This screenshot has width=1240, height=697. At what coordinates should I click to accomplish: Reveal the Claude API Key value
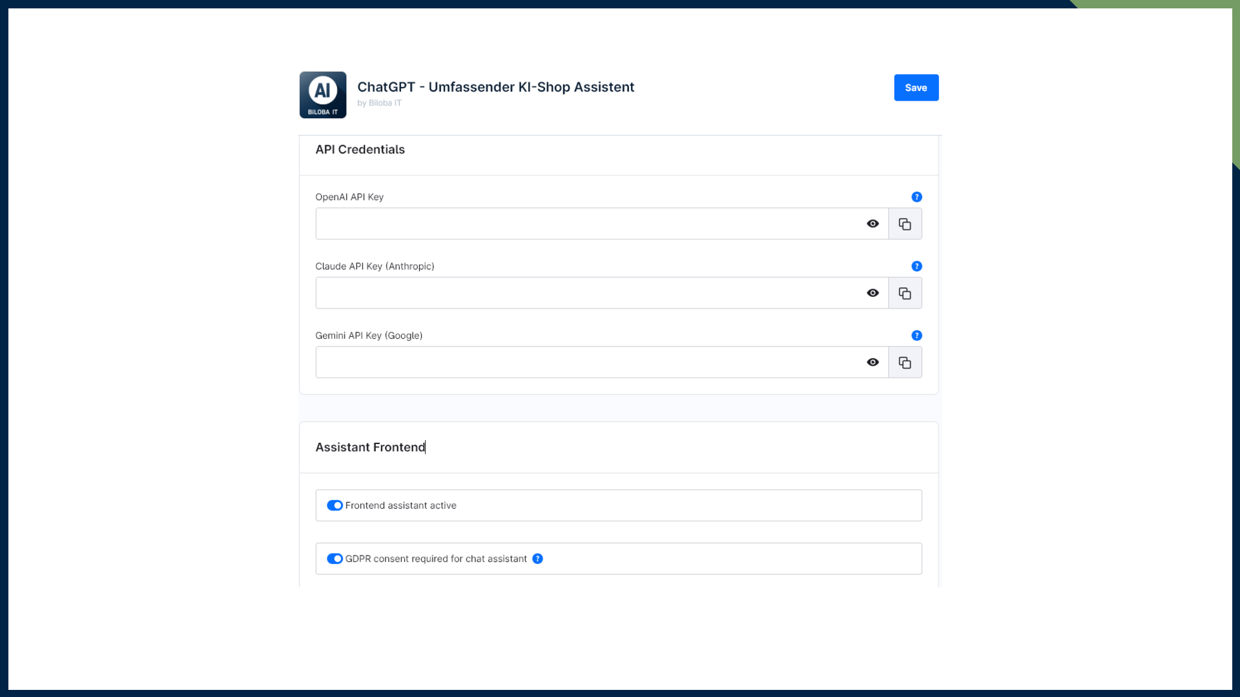point(873,293)
